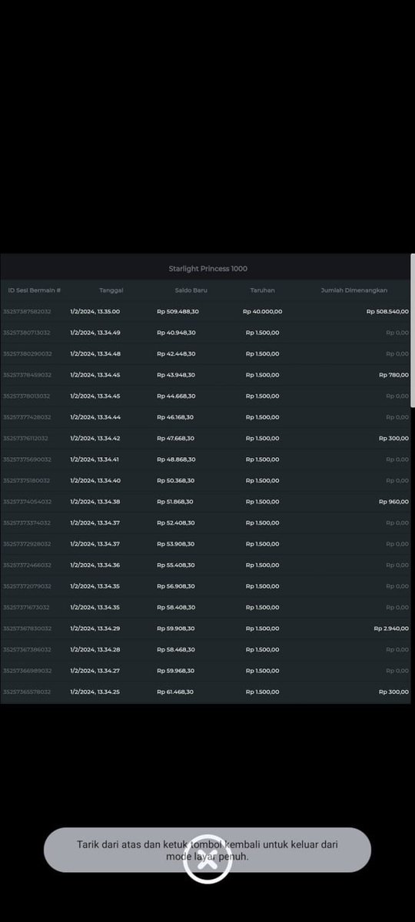This screenshot has height=922, width=415.
Task: Click the 'Tanggal' column header
Action: tap(111, 290)
